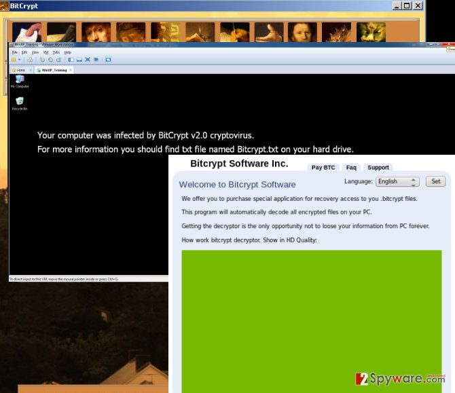This screenshot has width=455, height=393.
Task: Click the 'Welcome to Bitcrypt Software' heading
Action: point(238,185)
